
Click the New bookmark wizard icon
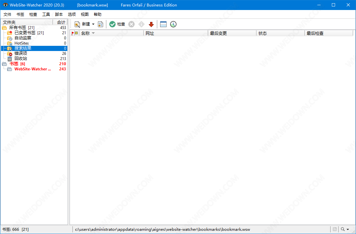pos(77,24)
